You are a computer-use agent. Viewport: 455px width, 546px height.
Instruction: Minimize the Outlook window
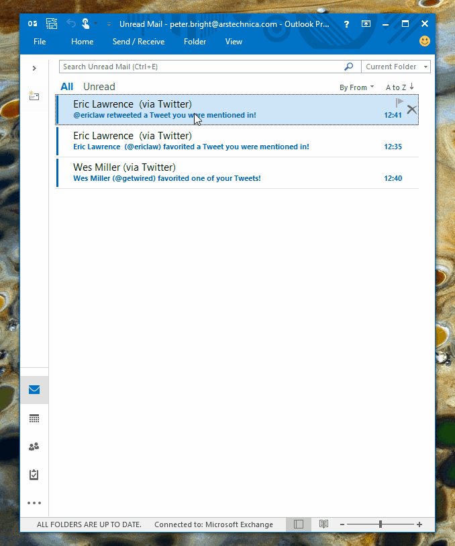coord(385,24)
